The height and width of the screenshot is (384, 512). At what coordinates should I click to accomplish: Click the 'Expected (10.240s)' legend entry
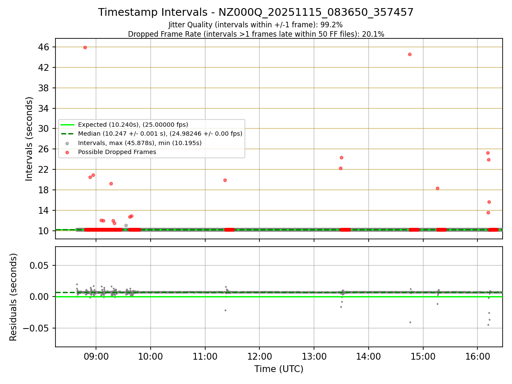(x=133, y=125)
